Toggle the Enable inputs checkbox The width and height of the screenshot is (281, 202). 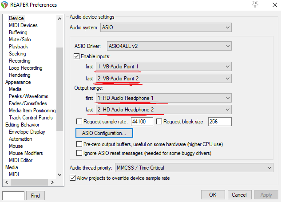tap(76, 56)
